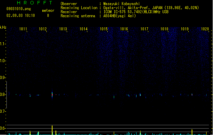Select the meteor count value 8
Screen dimensions: 213x135
tap(48, 16)
